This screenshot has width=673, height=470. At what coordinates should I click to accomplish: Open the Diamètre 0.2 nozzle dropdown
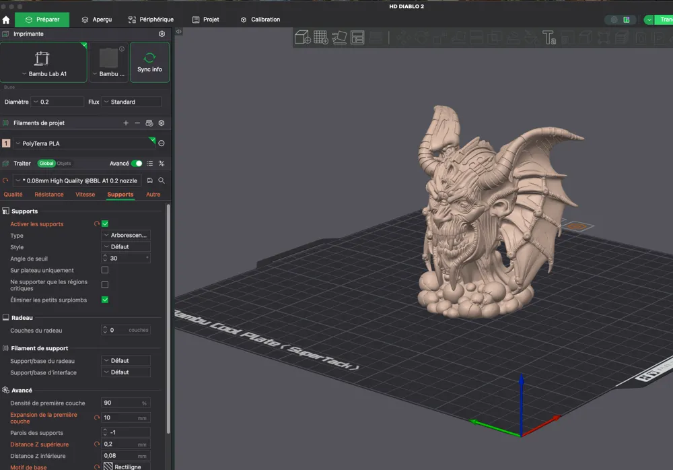pos(57,102)
